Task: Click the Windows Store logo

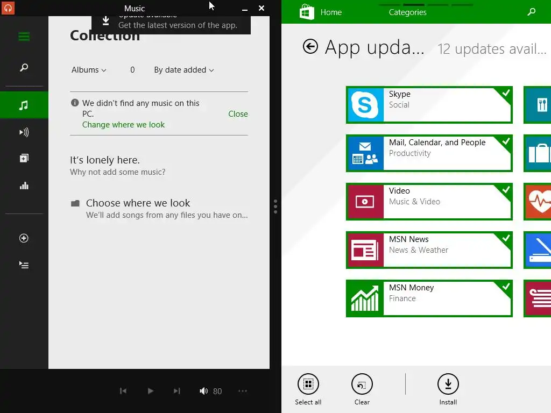Action: pos(307,12)
